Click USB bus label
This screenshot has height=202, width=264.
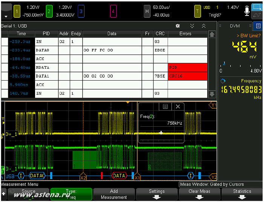10,176
